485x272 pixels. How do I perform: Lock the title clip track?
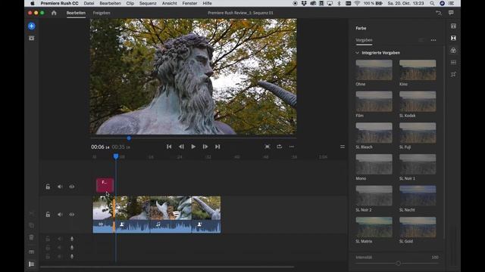pos(48,187)
